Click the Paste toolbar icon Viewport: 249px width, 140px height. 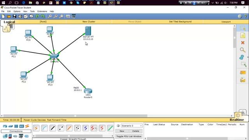coord(32,16)
